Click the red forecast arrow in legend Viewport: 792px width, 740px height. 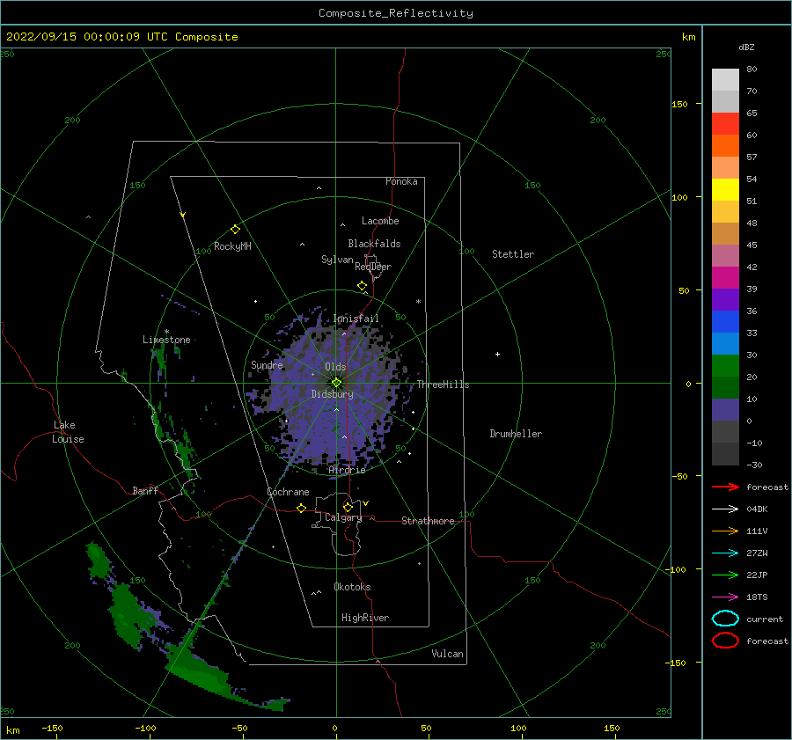(725, 487)
